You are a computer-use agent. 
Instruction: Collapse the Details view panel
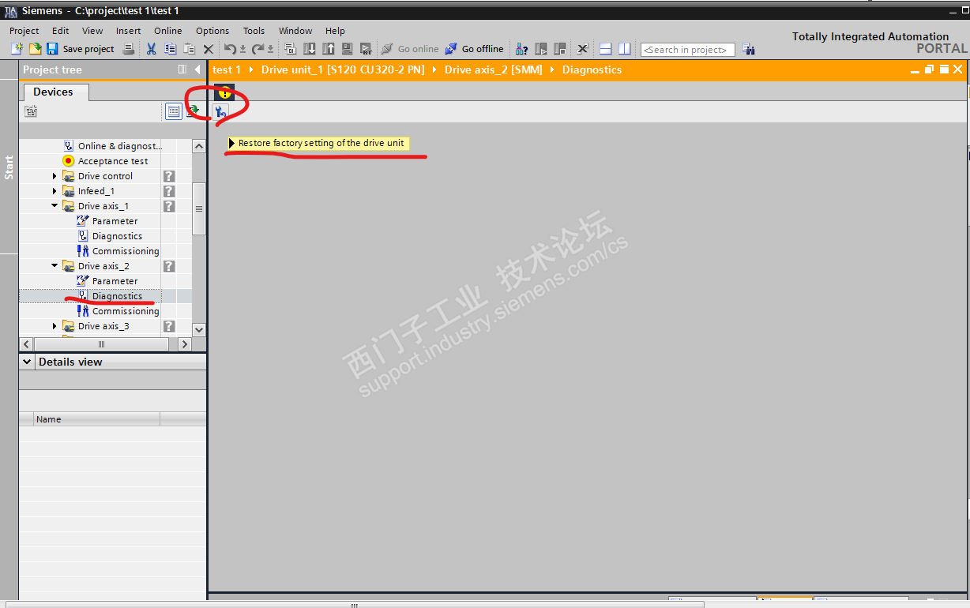(28, 362)
